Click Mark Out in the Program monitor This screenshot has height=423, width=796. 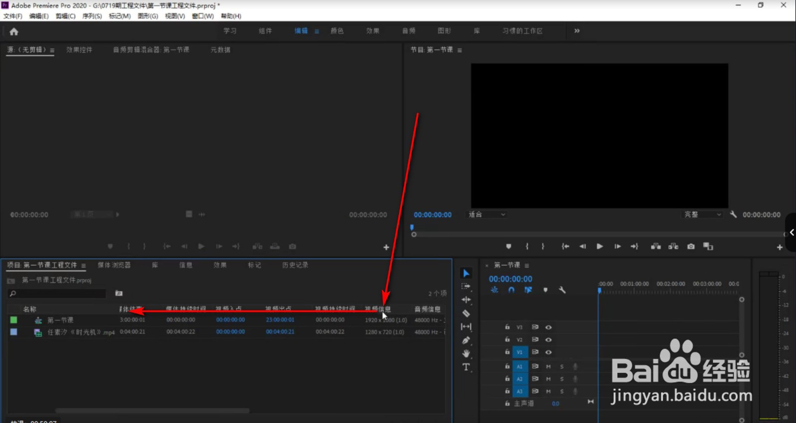(543, 246)
